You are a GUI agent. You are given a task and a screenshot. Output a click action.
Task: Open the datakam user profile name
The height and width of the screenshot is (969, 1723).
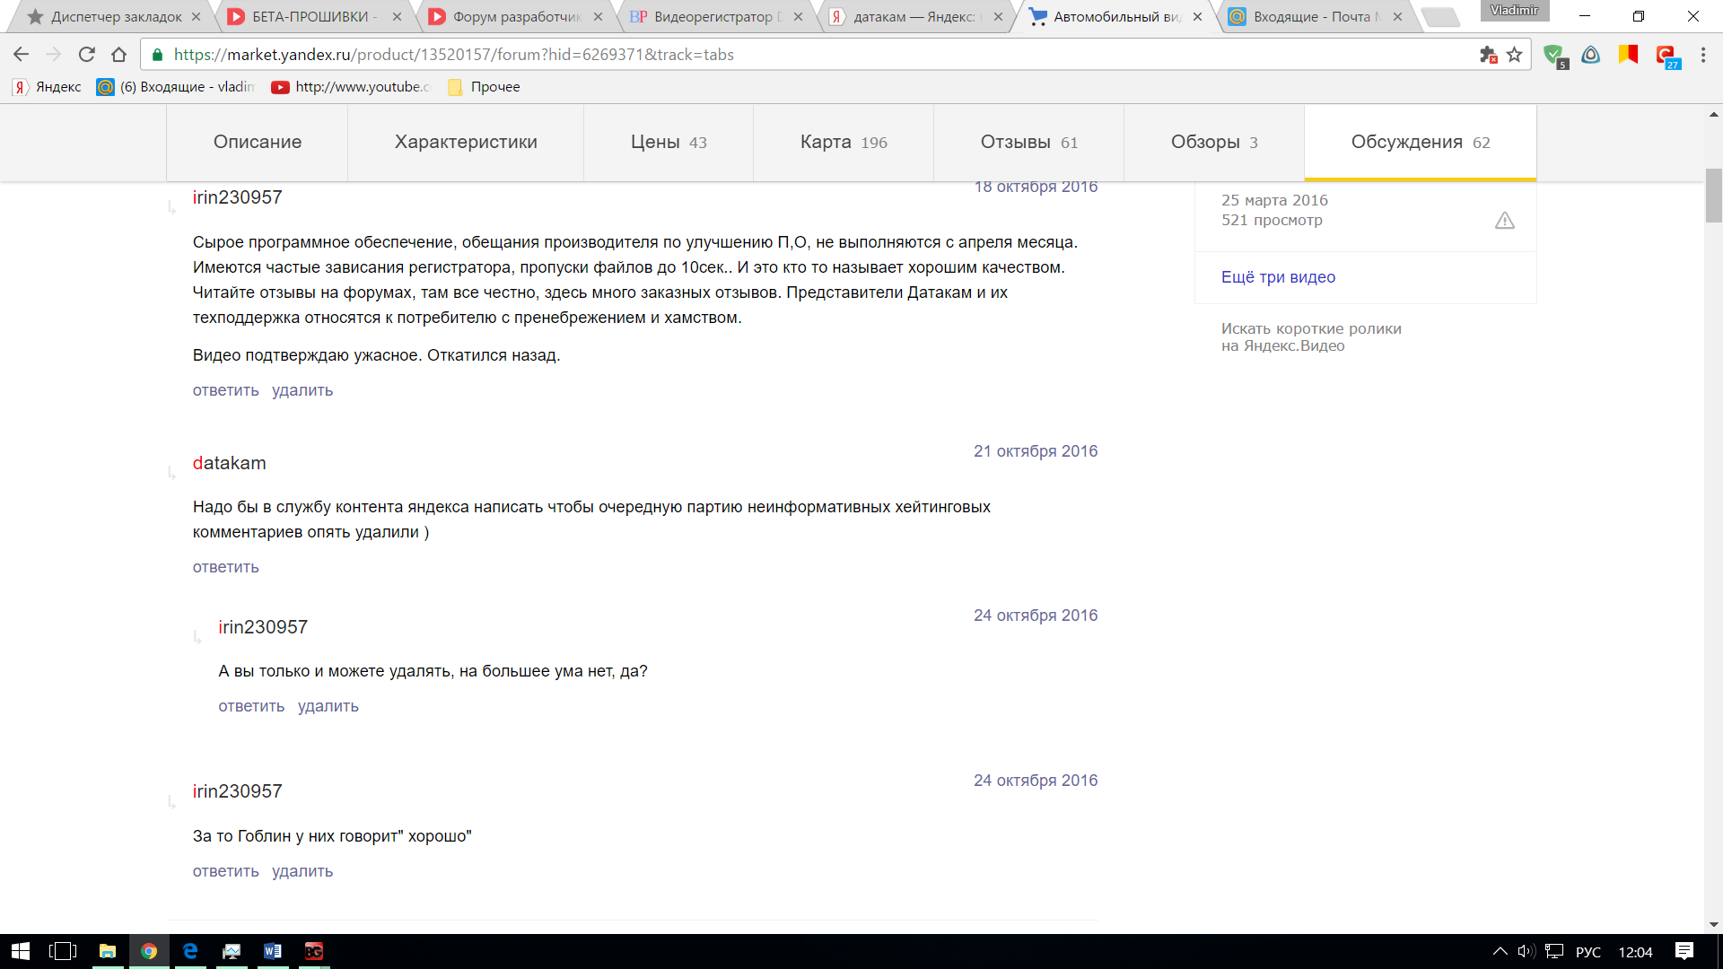pyautogui.click(x=229, y=463)
